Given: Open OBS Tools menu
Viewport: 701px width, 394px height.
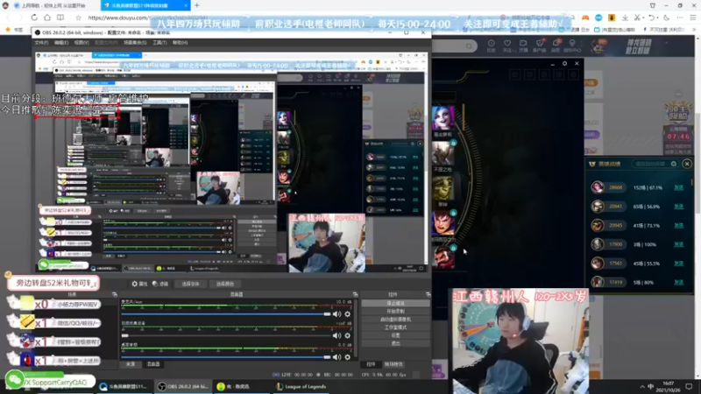Looking at the screenshot, I should tap(159, 42).
